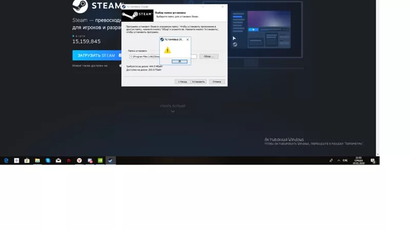The height and width of the screenshot is (230, 410).
Task: Open the clock and date in tray
Action: tap(358, 160)
